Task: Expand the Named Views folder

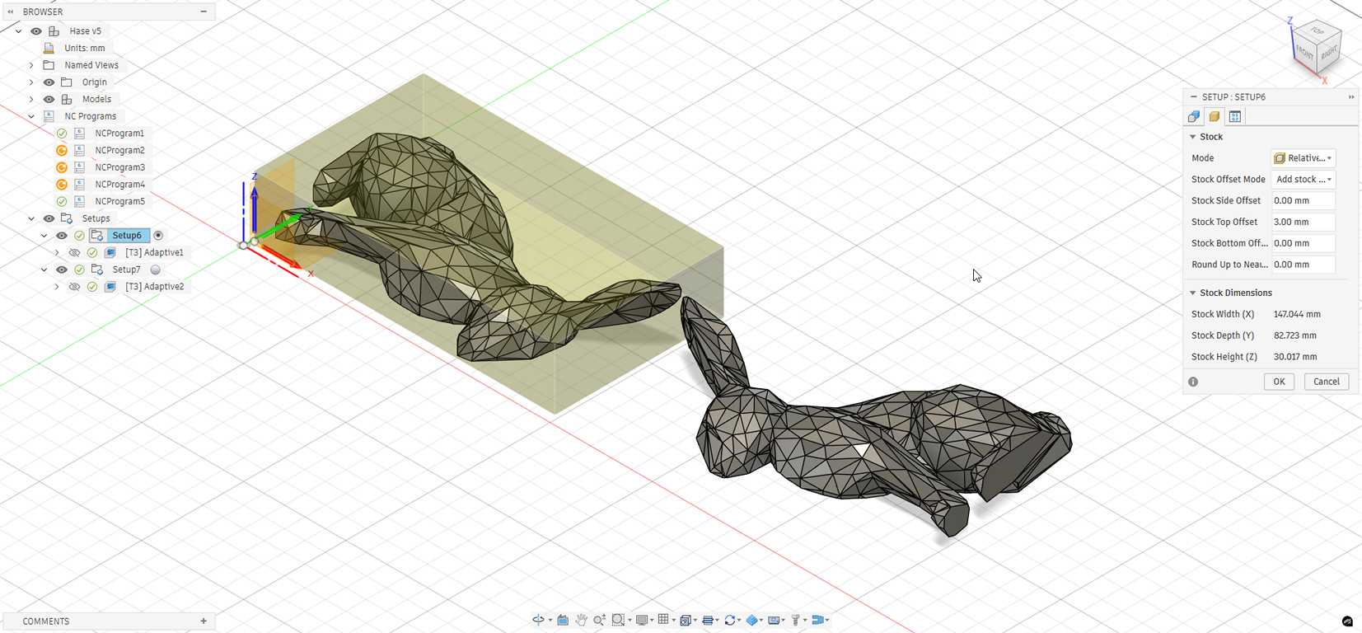Action: pos(31,65)
